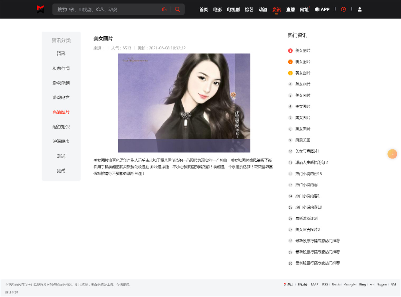Open the 最新游戏评测 hot news link

coord(306,219)
